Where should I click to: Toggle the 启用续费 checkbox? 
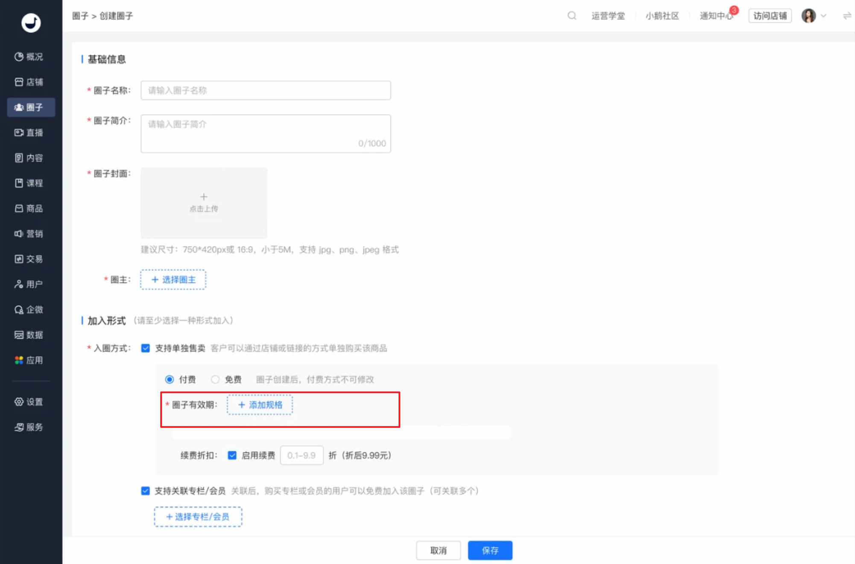click(232, 455)
